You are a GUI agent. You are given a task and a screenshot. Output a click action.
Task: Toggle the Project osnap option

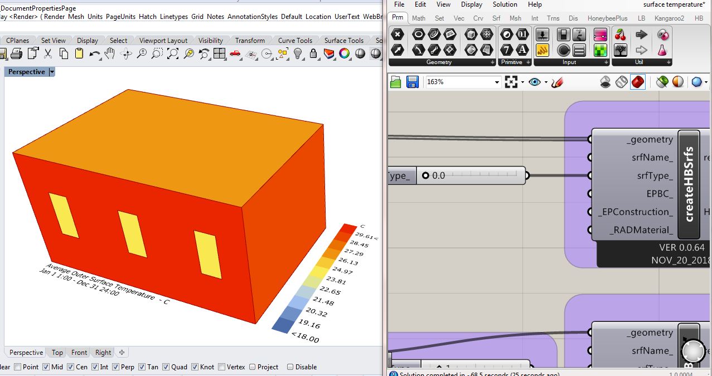click(x=253, y=367)
